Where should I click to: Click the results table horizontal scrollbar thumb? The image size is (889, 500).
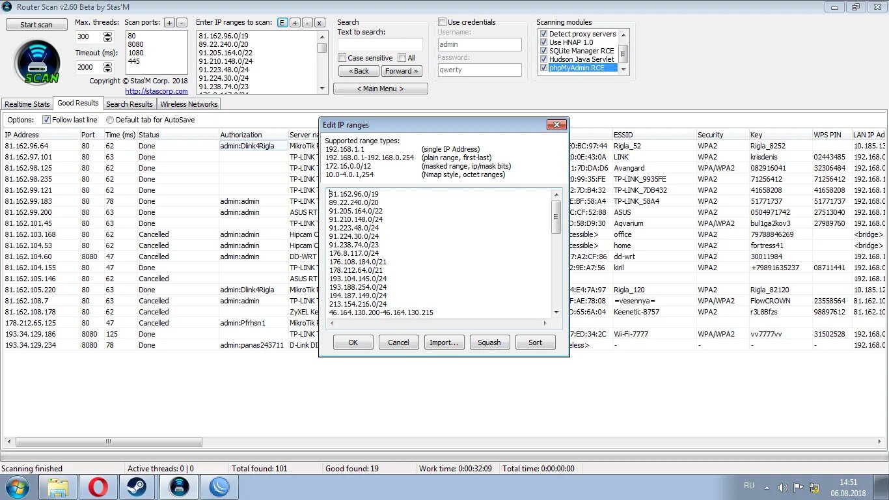click(x=109, y=441)
